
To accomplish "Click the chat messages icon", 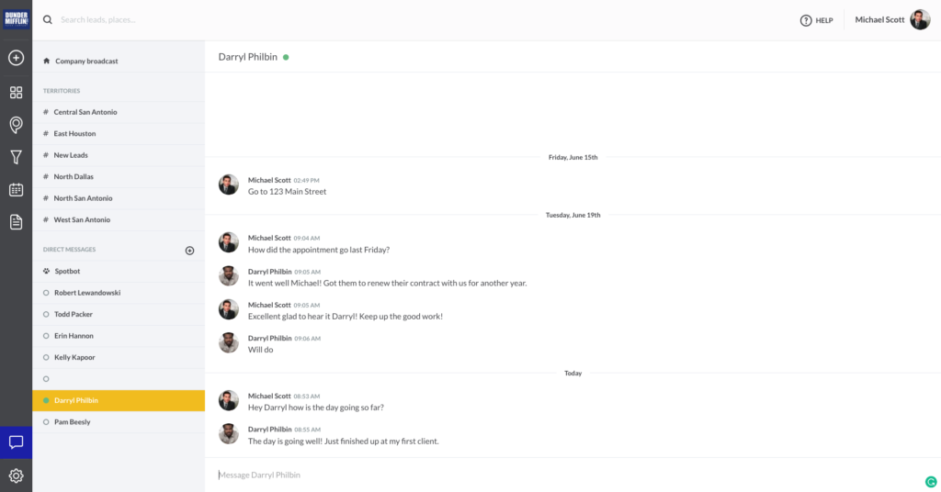I will (x=17, y=442).
